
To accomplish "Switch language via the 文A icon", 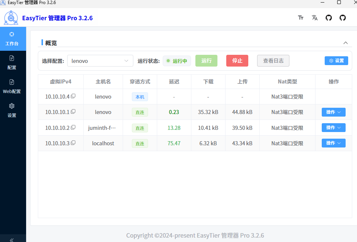I will [x=315, y=17].
